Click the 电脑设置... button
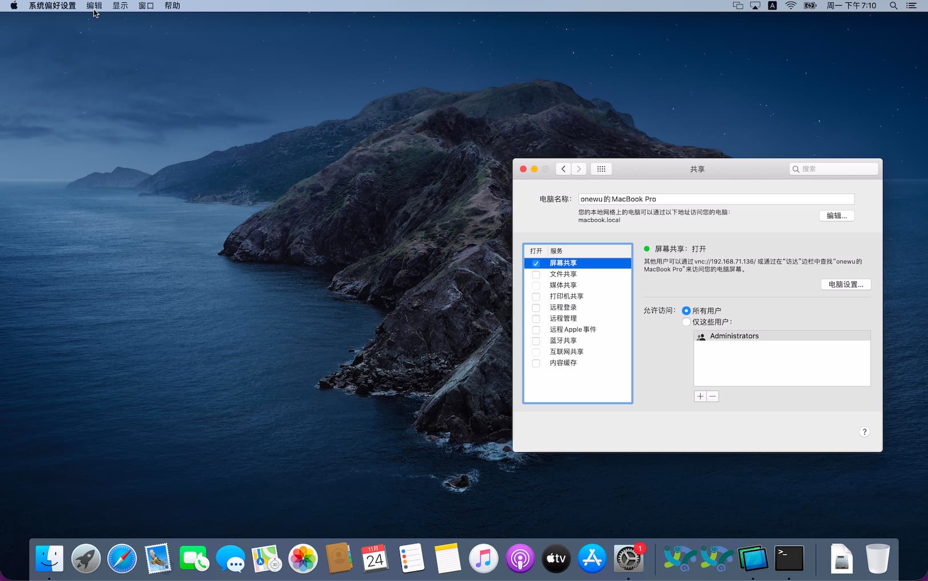The height and width of the screenshot is (581, 928). click(x=845, y=285)
